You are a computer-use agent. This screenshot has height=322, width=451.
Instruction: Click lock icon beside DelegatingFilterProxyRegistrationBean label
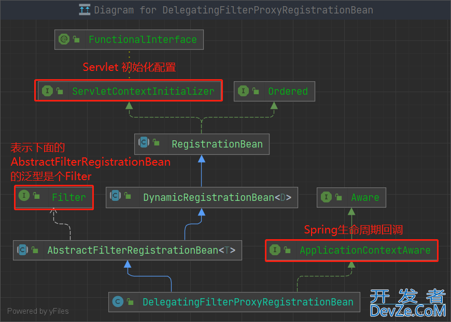pos(130,302)
